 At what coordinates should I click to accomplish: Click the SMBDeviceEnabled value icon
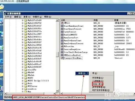click(62, 55)
